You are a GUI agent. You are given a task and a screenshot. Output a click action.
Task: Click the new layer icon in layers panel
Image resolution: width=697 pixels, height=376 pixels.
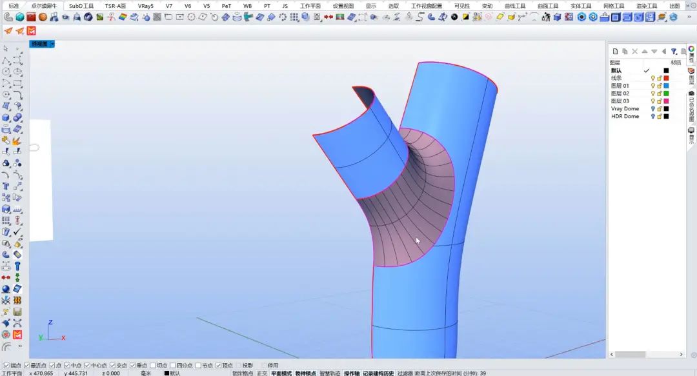[x=615, y=52]
